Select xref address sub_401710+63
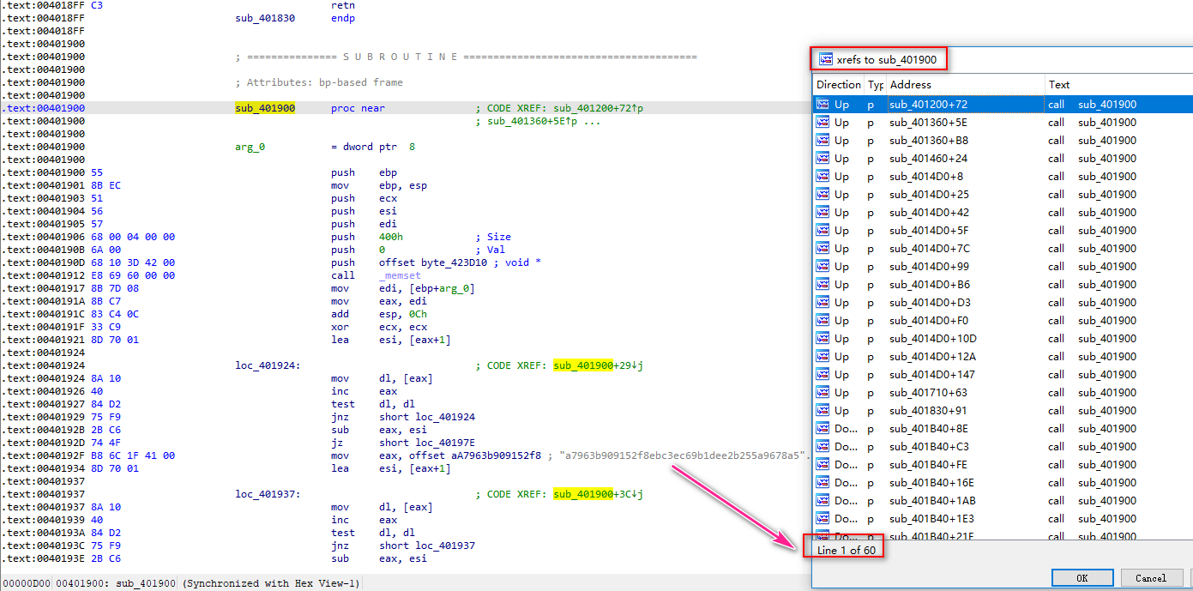This screenshot has width=1193, height=591. pyautogui.click(x=929, y=392)
